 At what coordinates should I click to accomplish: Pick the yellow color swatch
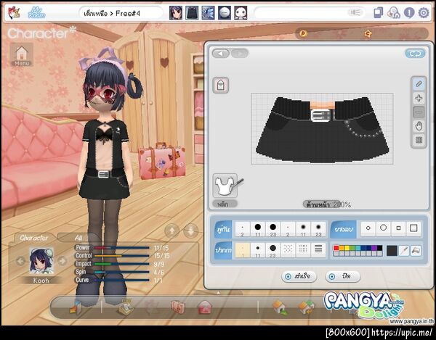pos(347,248)
